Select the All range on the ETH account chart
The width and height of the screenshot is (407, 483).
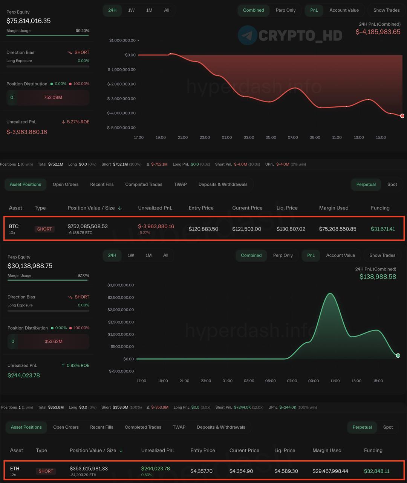pos(165,255)
